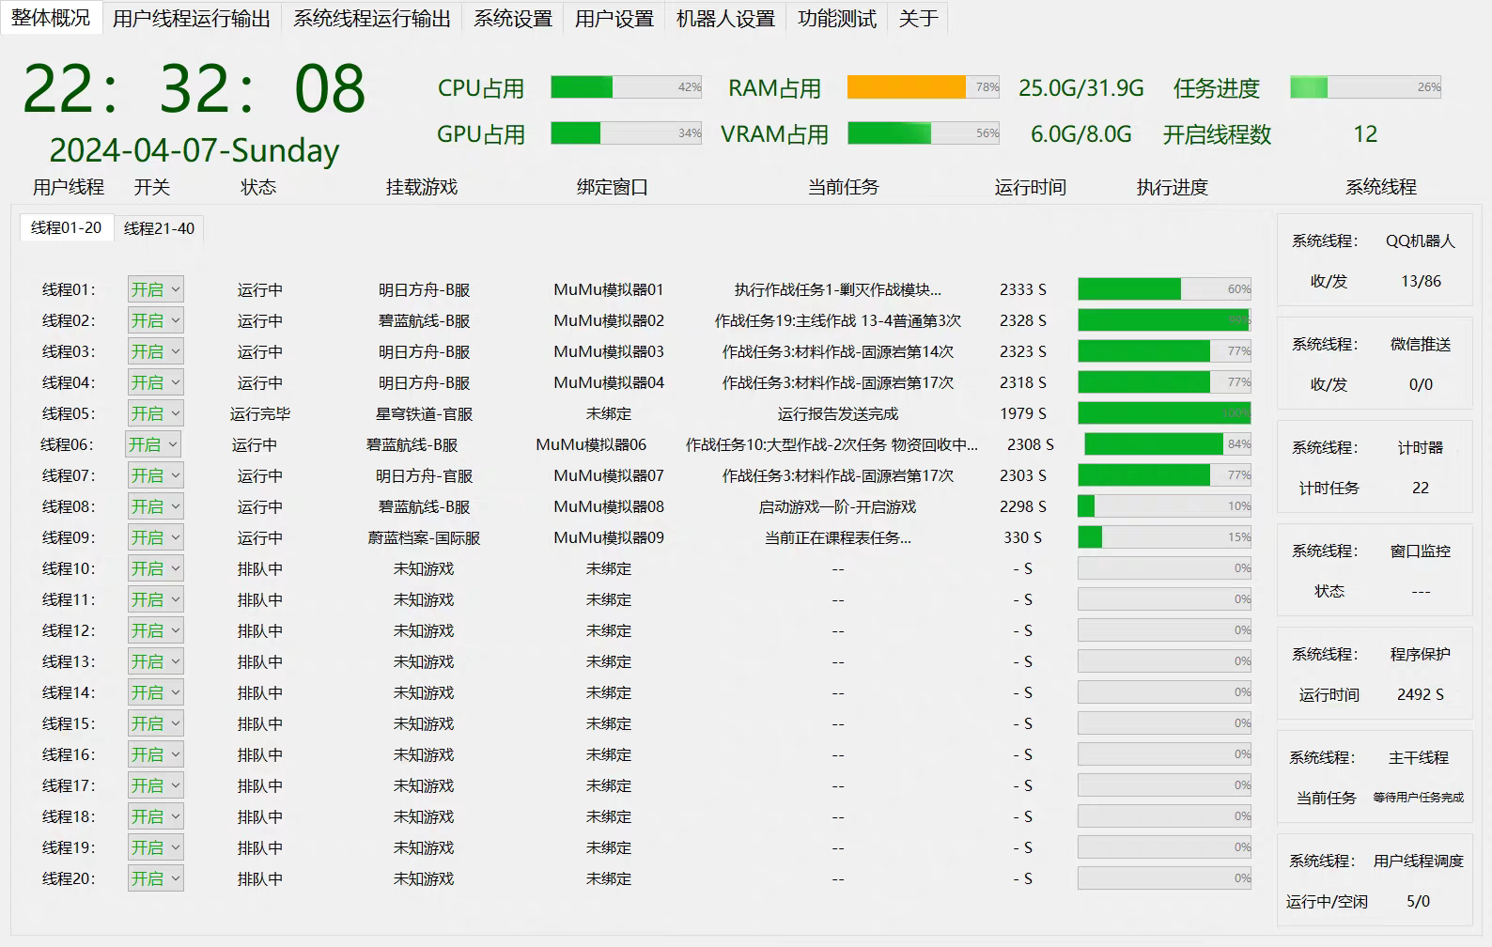This screenshot has height=947, width=1492.
Task: Expand the switch dropdown of 线程02
Action: click(155, 320)
